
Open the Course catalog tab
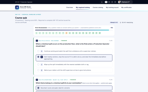tap(98, 7)
